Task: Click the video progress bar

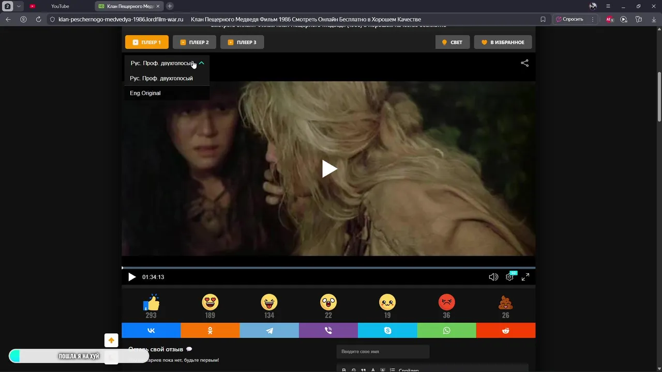Action: point(328,268)
